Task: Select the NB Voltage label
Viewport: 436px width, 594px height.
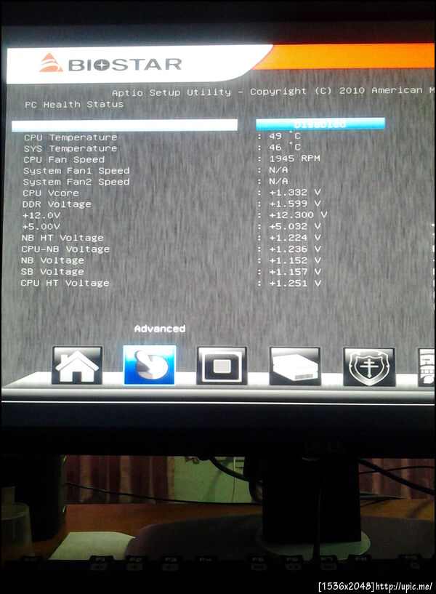Action: click(x=52, y=260)
